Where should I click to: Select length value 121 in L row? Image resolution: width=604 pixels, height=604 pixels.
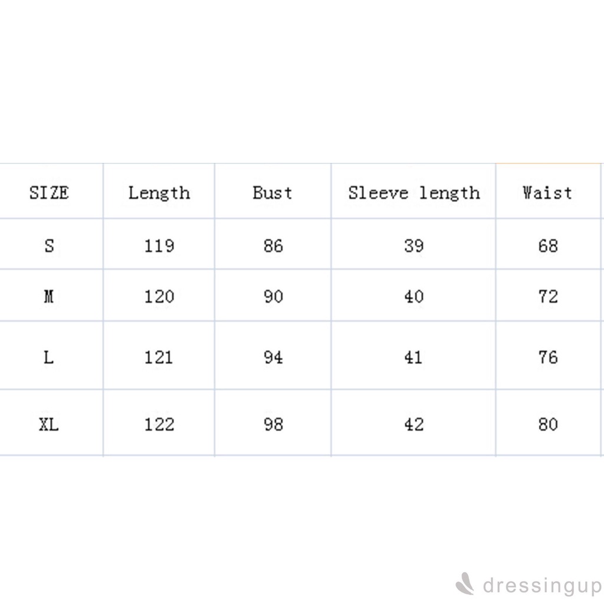tap(159, 357)
